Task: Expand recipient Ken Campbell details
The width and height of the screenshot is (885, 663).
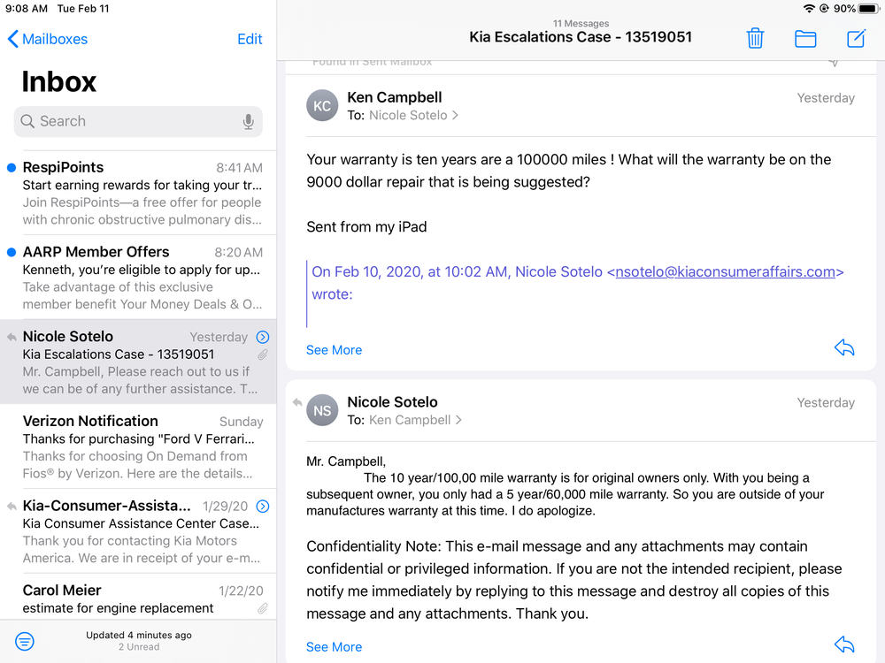Action: (x=413, y=420)
